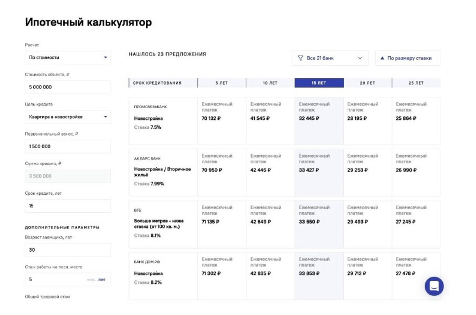Click Промсвязьбанк 15-year payment 32 445 ₽
This screenshot has height=315, width=476.
(x=309, y=119)
